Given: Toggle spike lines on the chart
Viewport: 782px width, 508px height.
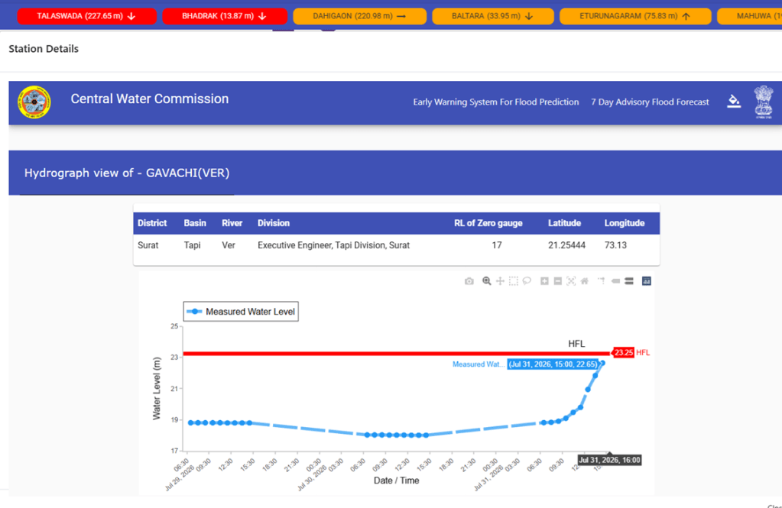Looking at the screenshot, I should pos(602,281).
